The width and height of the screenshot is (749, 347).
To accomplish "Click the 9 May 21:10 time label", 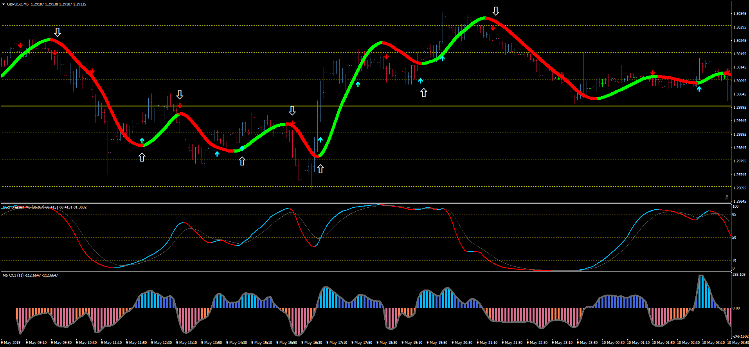I will [x=487, y=343].
